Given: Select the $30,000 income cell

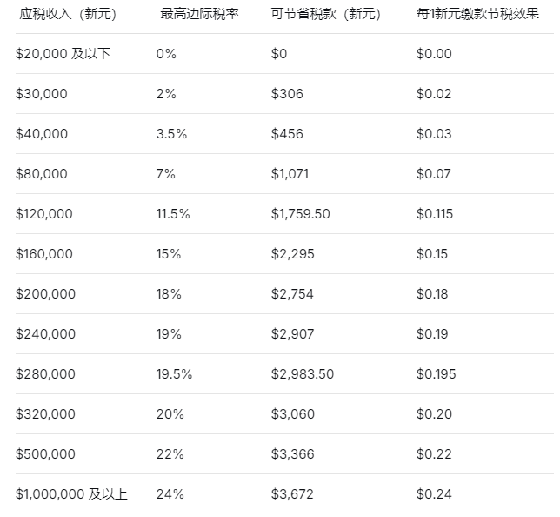Looking at the screenshot, I should pos(42,94).
